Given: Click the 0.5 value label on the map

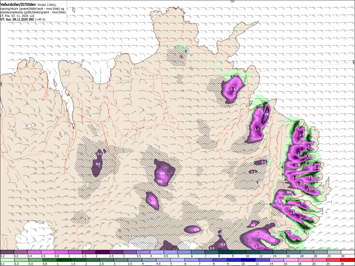Looking at the screenshot, I should (x=233, y=76).
